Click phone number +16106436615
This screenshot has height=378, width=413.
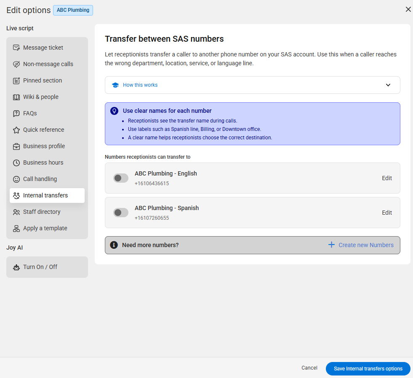point(152,184)
